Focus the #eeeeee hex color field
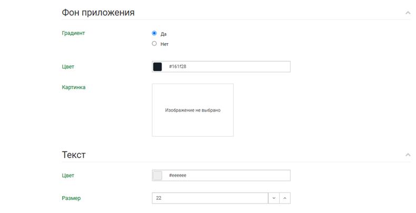 pyautogui.click(x=226, y=176)
